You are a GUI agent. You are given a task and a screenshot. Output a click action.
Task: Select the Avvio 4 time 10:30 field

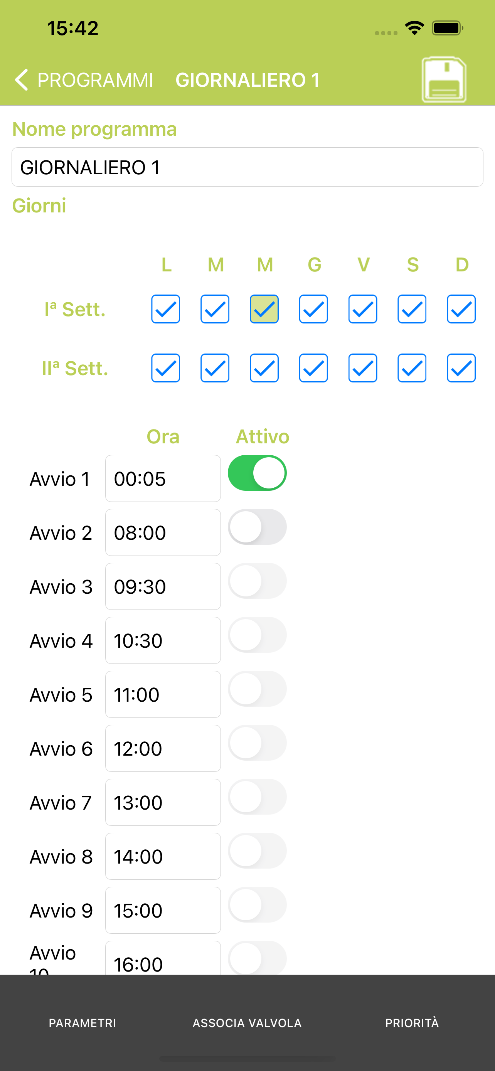tap(163, 640)
